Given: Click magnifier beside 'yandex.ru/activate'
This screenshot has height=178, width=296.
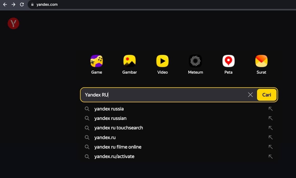Looking at the screenshot, I should tap(87, 156).
